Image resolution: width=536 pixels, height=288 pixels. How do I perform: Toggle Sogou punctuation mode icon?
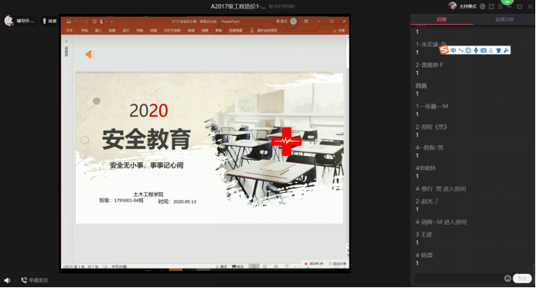[x=461, y=50]
